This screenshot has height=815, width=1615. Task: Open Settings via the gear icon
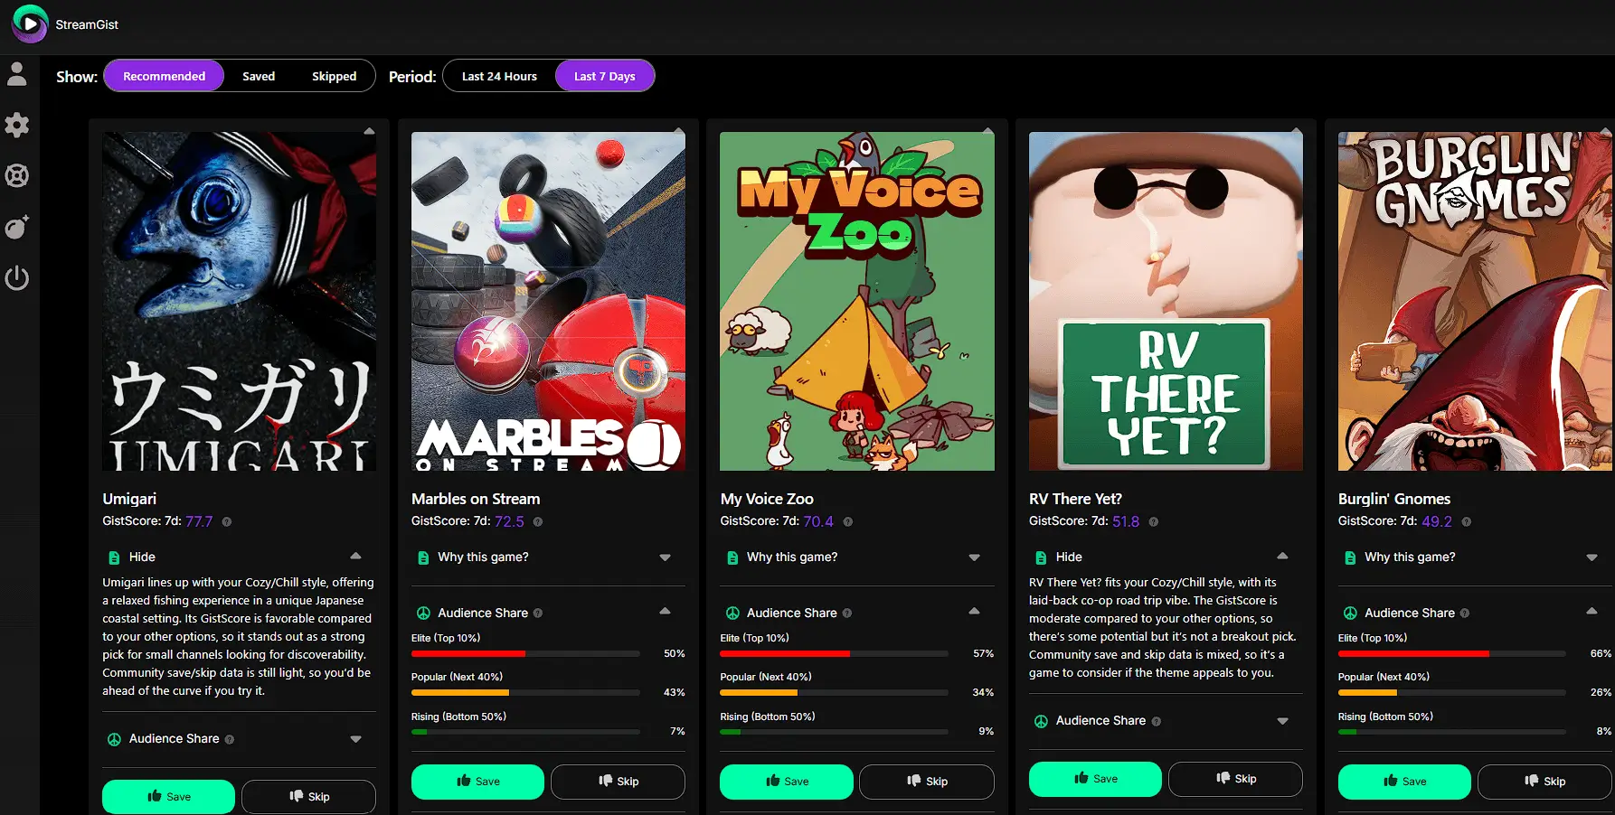point(17,125)
